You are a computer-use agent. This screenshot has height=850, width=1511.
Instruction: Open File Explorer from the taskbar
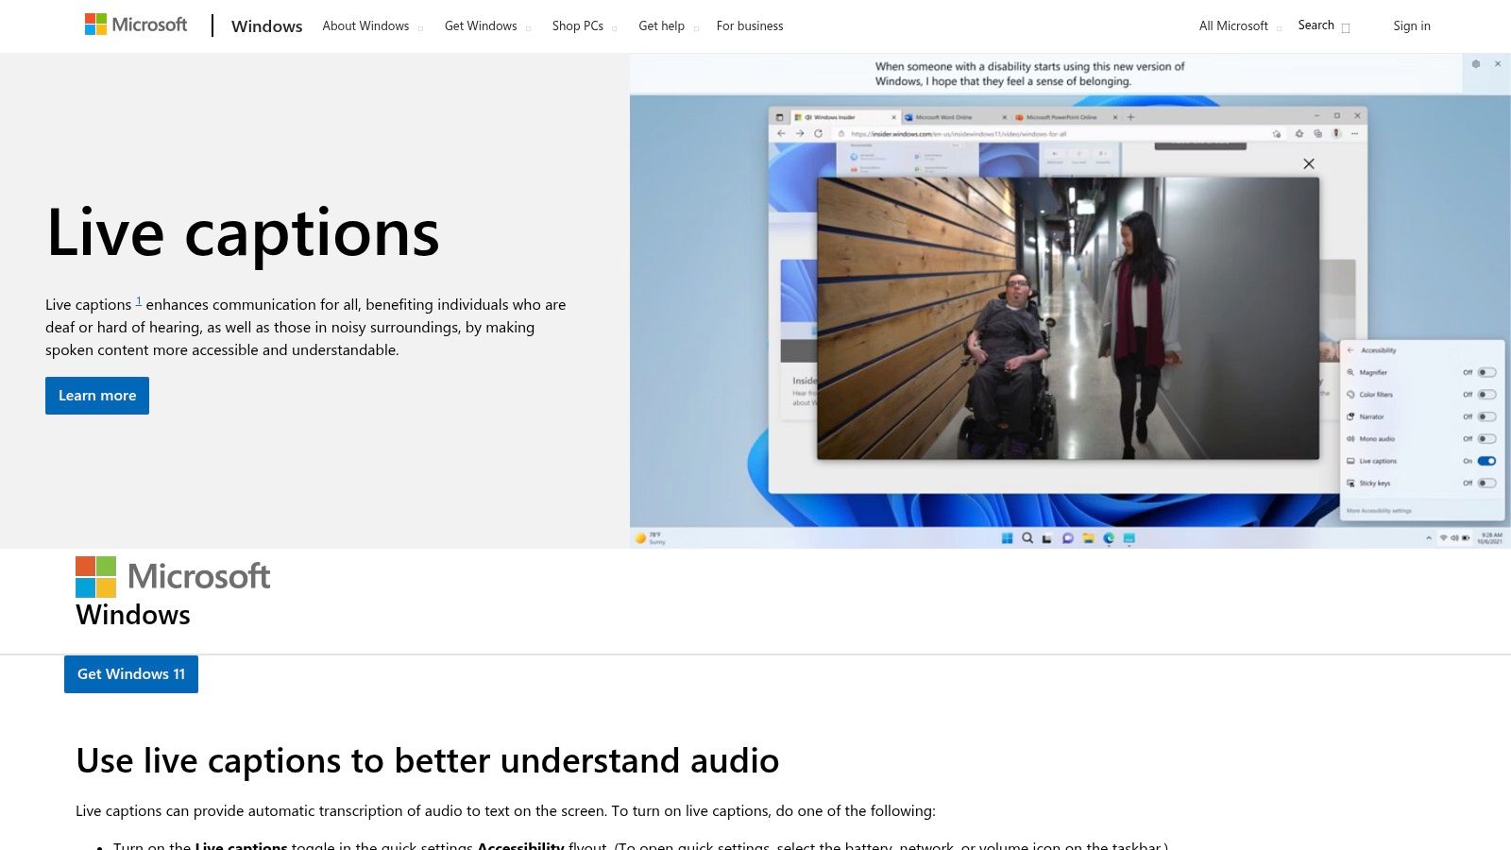tap(1087, 538)
